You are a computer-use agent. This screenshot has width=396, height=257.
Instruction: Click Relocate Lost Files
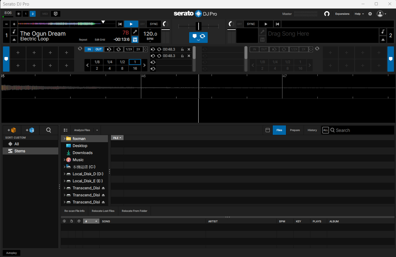click(x=103, y=211)
